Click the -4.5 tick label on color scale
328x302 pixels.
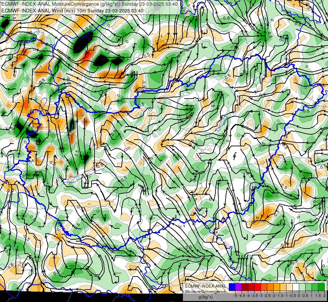click(242, 296)
